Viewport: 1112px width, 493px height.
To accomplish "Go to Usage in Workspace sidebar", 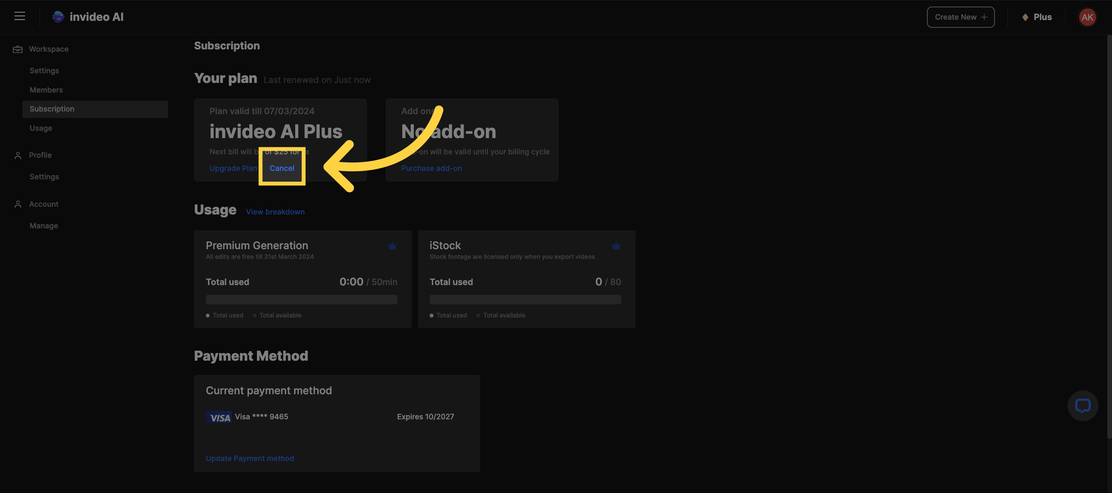I will (x=41, y=128).
